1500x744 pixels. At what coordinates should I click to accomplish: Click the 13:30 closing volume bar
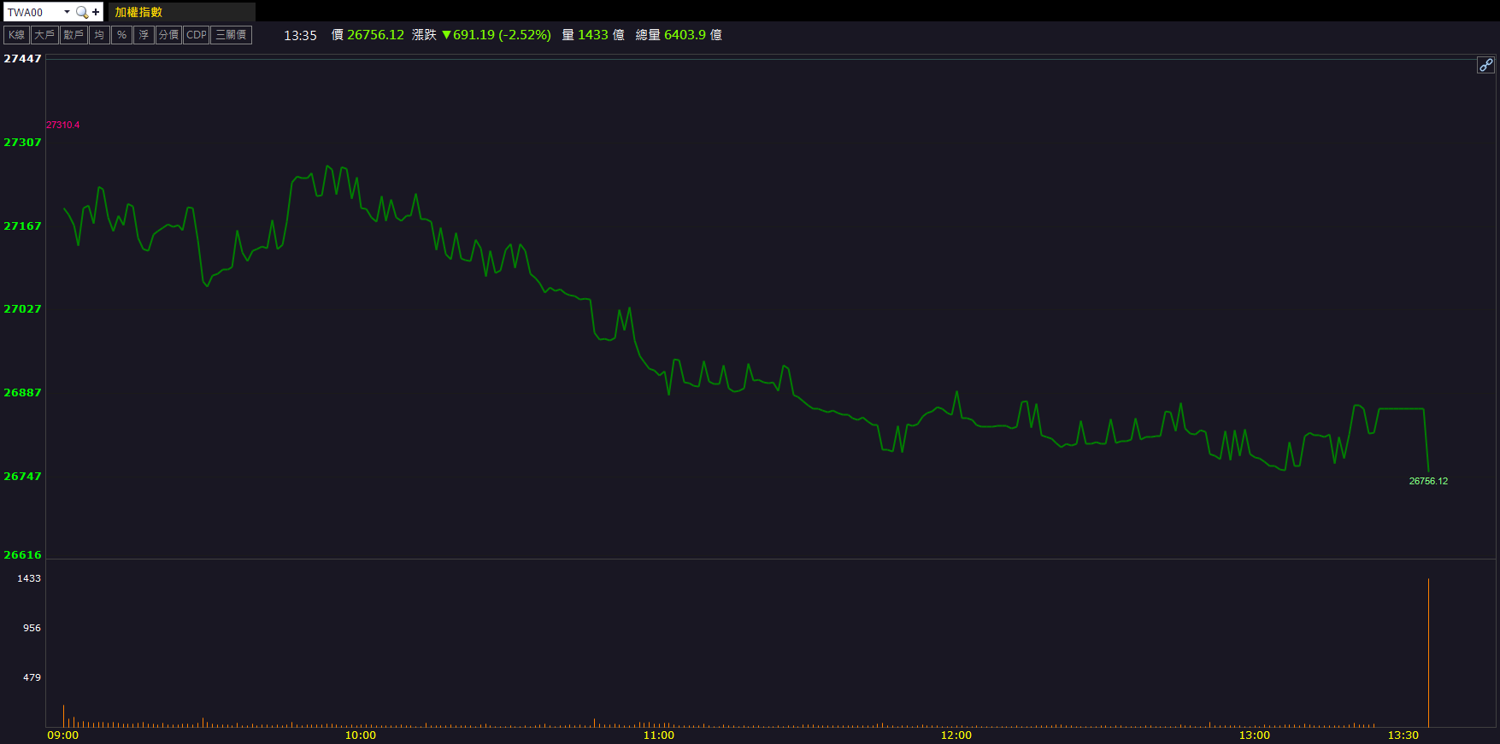(x=1428, y=653)
